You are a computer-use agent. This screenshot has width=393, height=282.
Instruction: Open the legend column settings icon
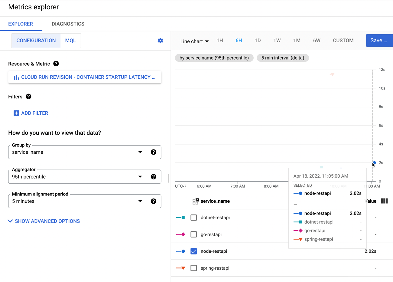pyautogui.click(x=384, y=201)
